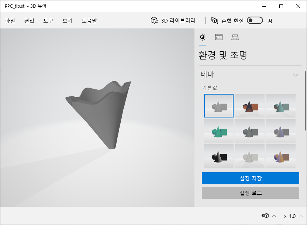
Task: Collapse the 테마 section chevron
Action: 296,75
